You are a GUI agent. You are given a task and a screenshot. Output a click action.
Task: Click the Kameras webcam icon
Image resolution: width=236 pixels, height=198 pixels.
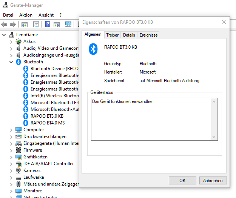tap(19, 170)
